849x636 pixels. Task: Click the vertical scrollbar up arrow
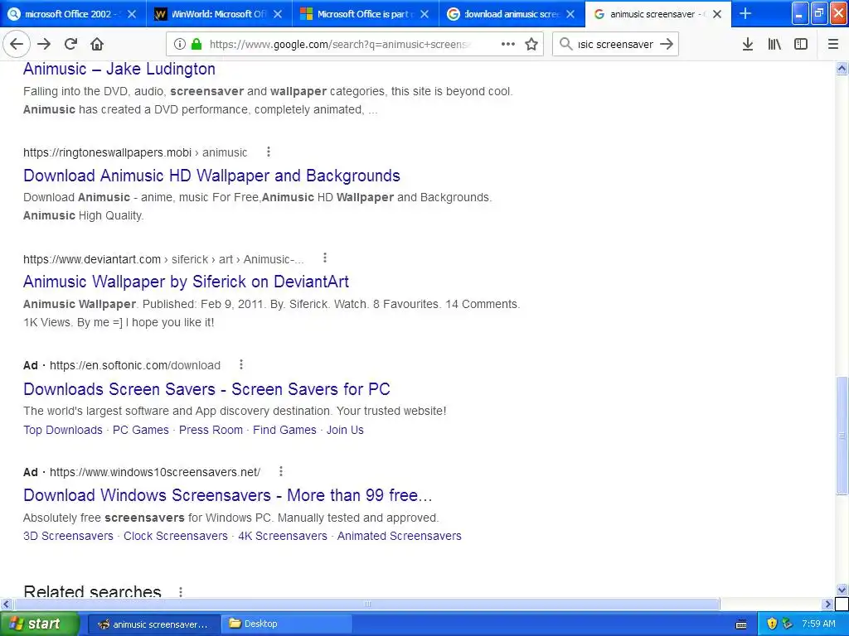tap(842, 68)
